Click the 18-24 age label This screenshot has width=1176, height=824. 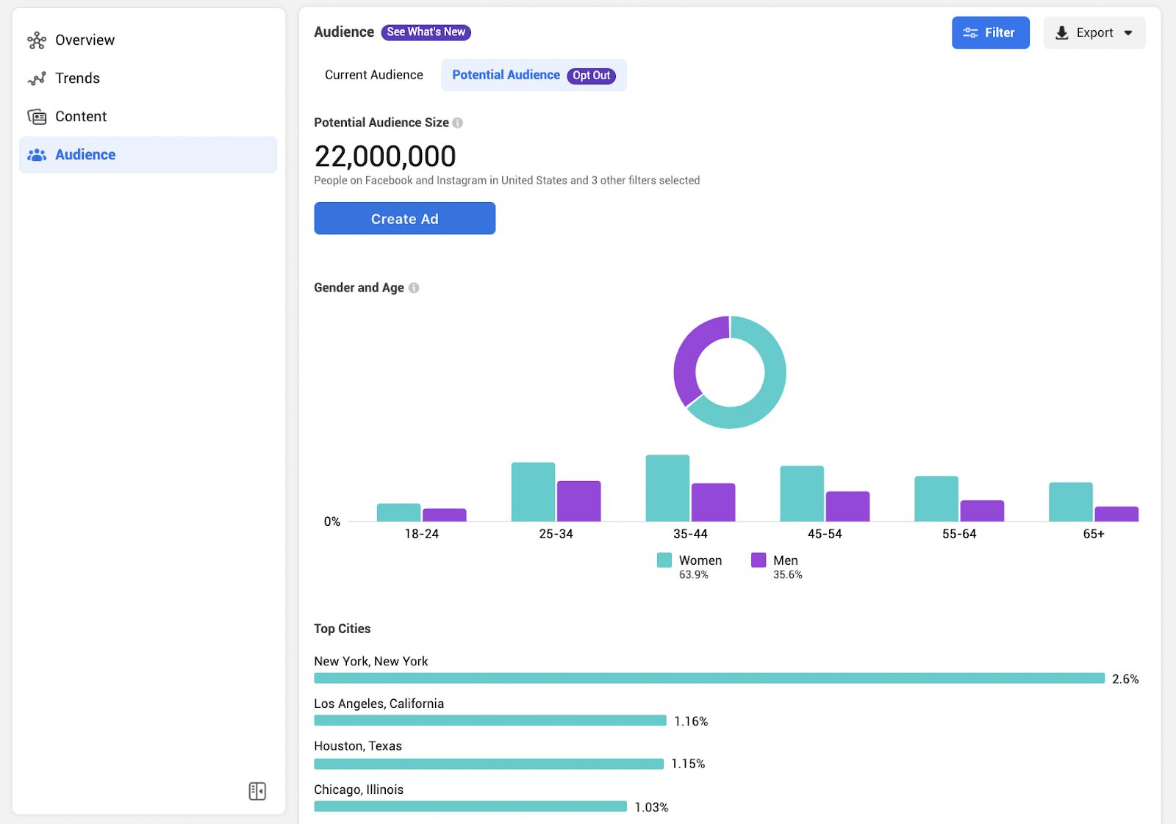421,534
